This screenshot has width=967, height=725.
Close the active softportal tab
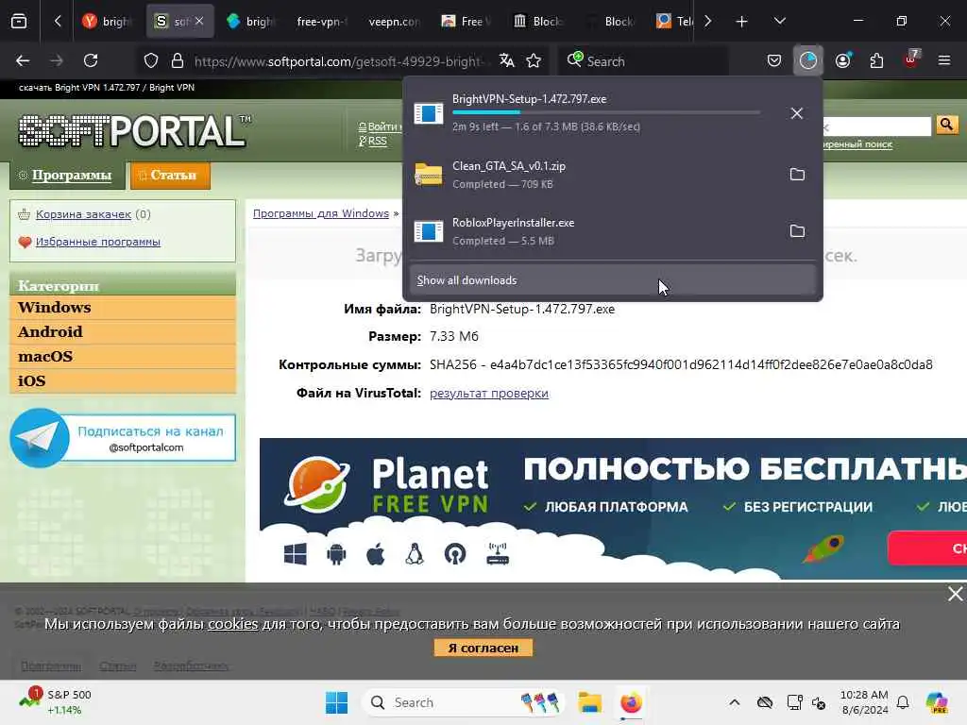[x=199, y=21]
